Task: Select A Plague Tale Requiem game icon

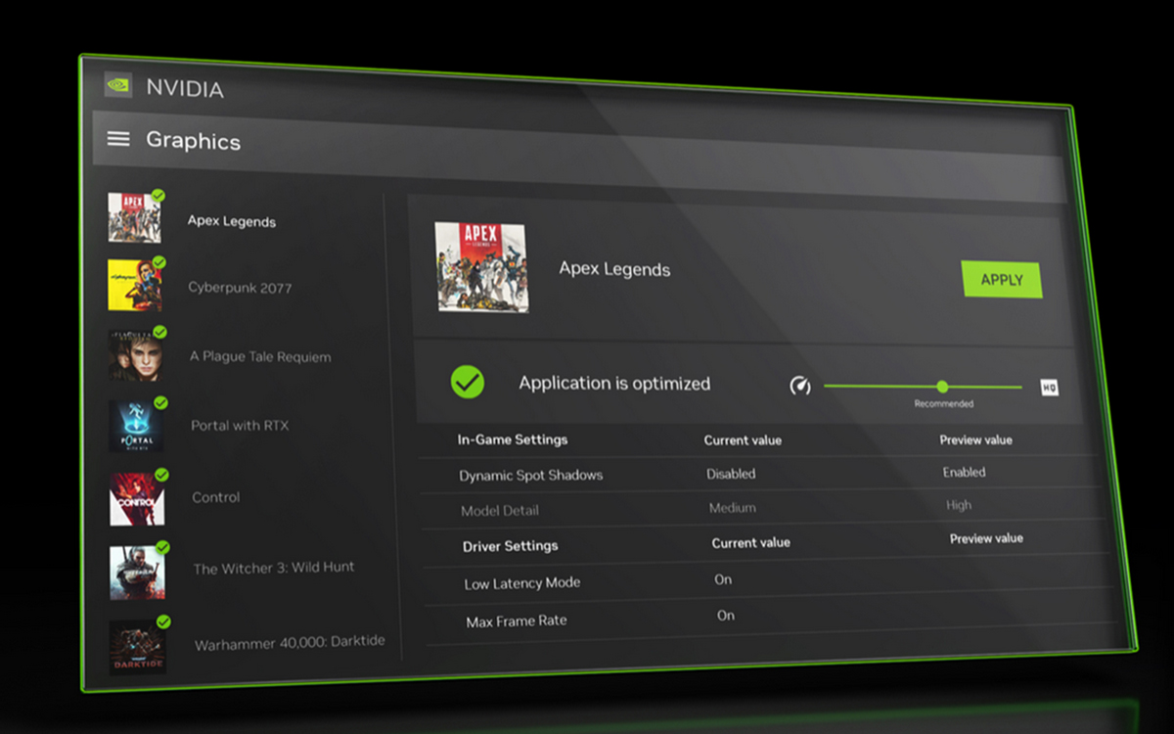Action: (136, 354)
